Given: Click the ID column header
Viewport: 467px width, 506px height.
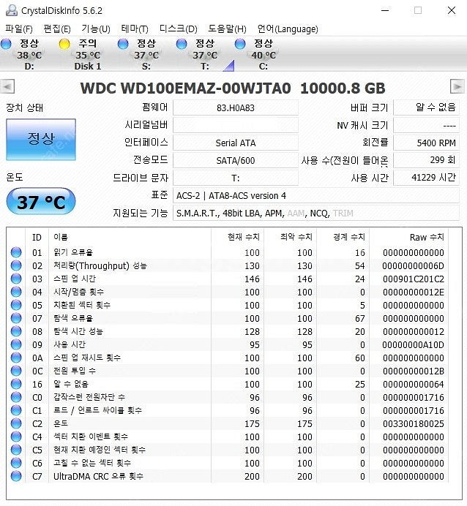Looking at the screenshot, I should tap(37, 238).
